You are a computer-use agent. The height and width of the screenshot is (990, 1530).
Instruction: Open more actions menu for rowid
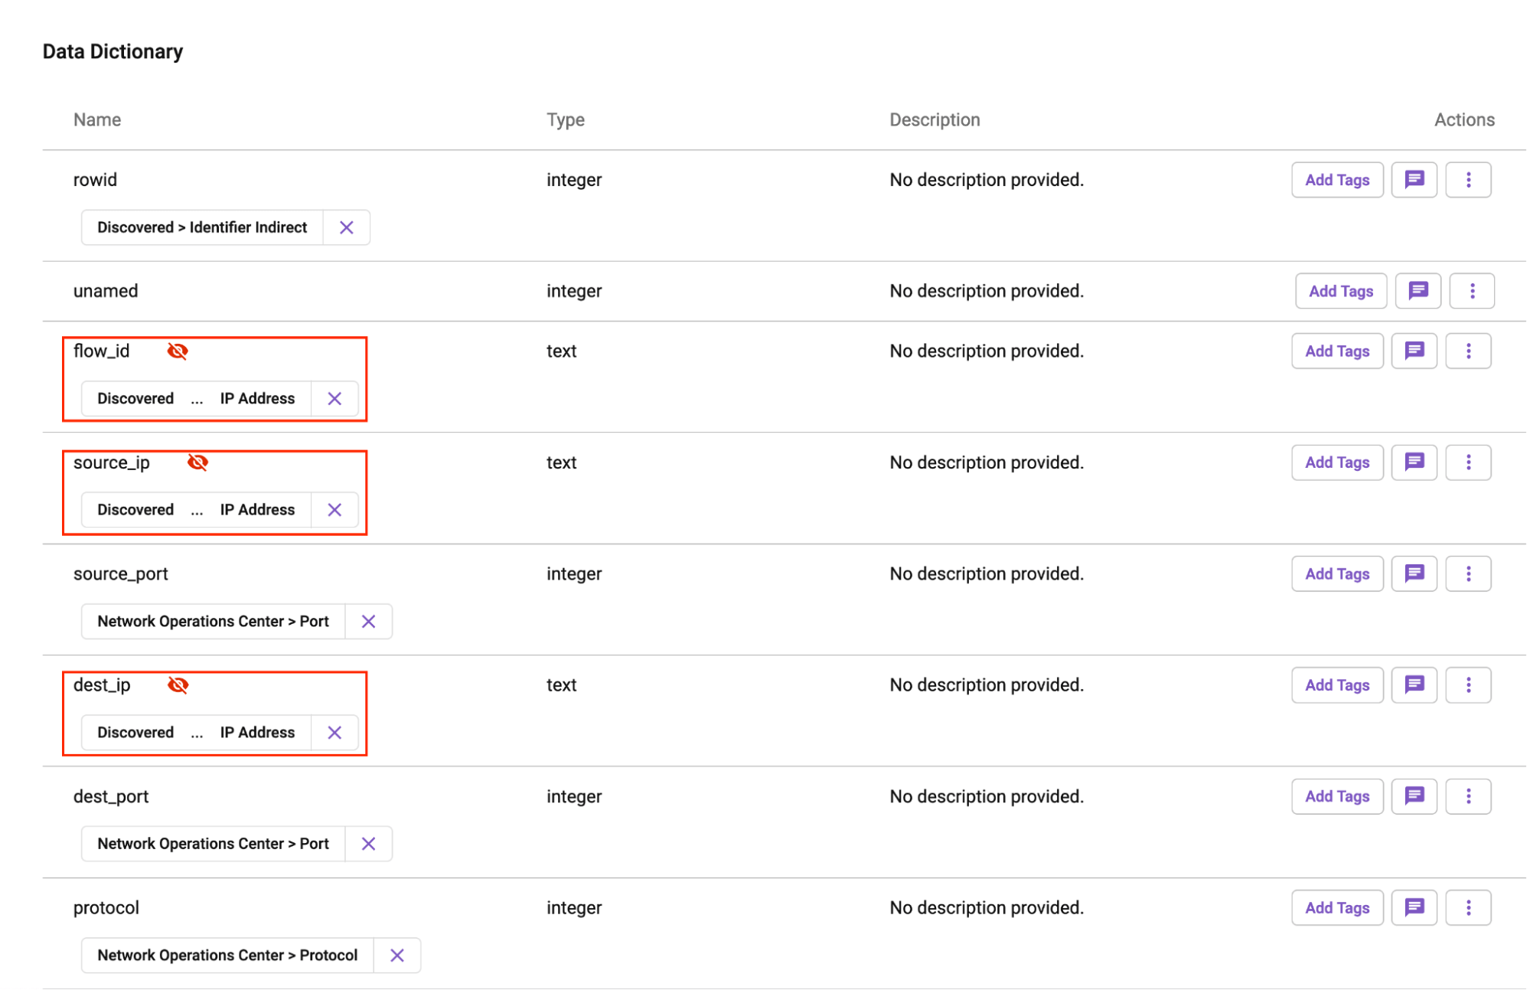point(1467,180)
